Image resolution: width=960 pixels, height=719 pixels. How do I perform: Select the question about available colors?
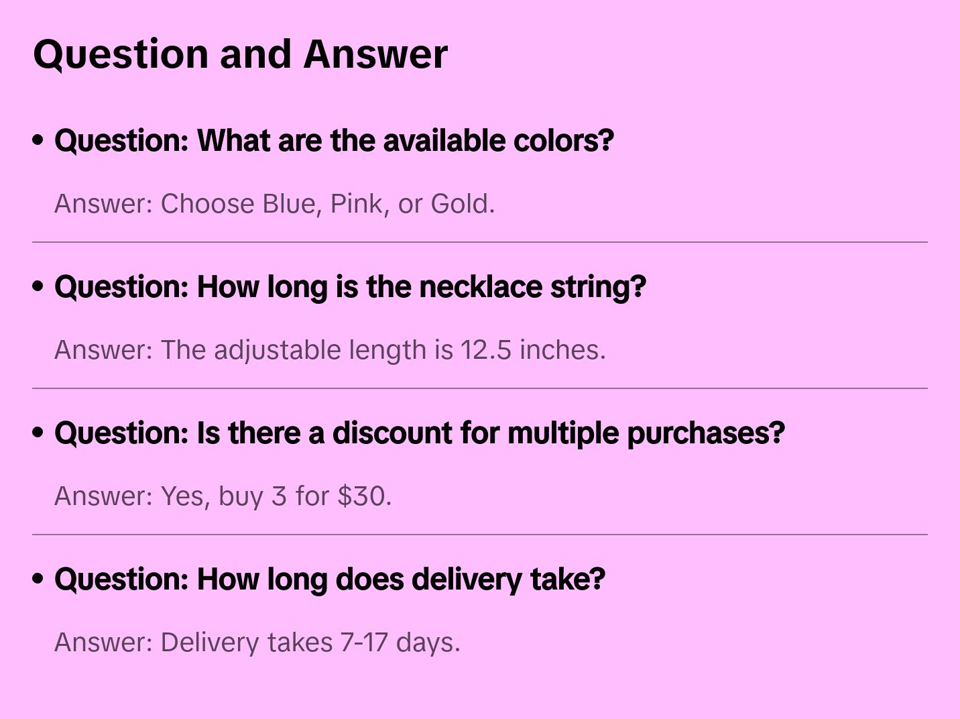[x=334, y=141]
